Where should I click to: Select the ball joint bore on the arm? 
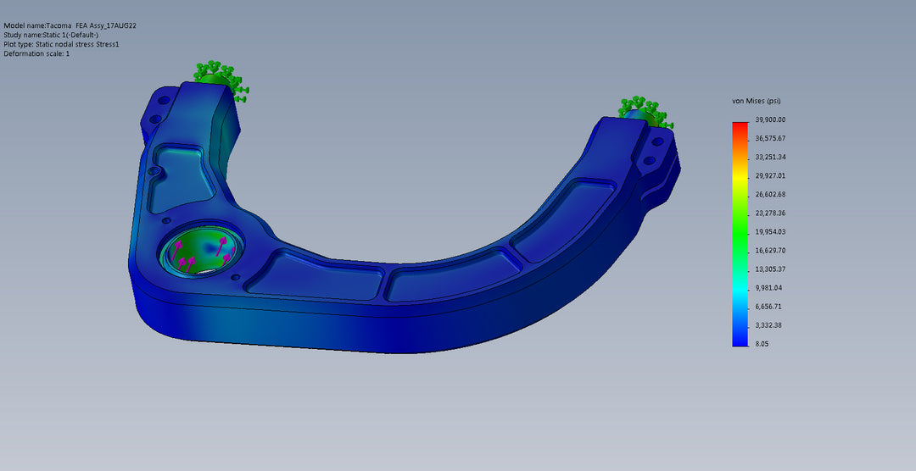point(204,250)
